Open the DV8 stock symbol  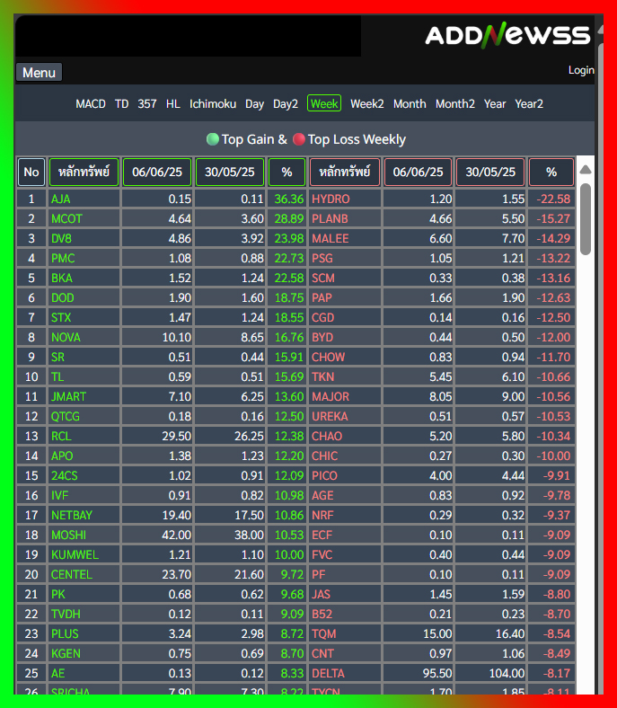click(x=61, y=238)
